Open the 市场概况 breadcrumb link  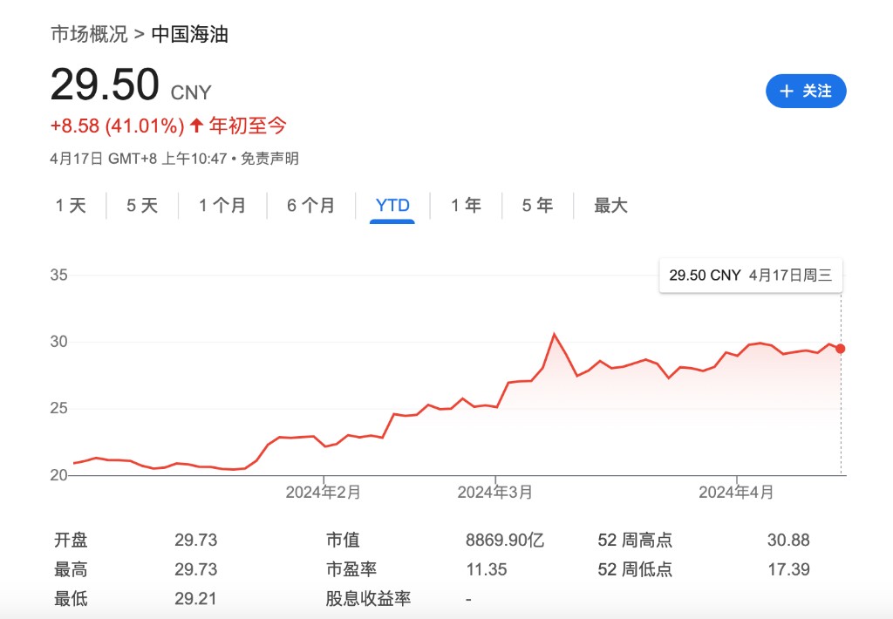pos(90,34)
